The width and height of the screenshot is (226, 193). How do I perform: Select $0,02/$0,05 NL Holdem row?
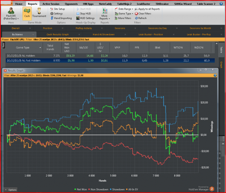110,56
